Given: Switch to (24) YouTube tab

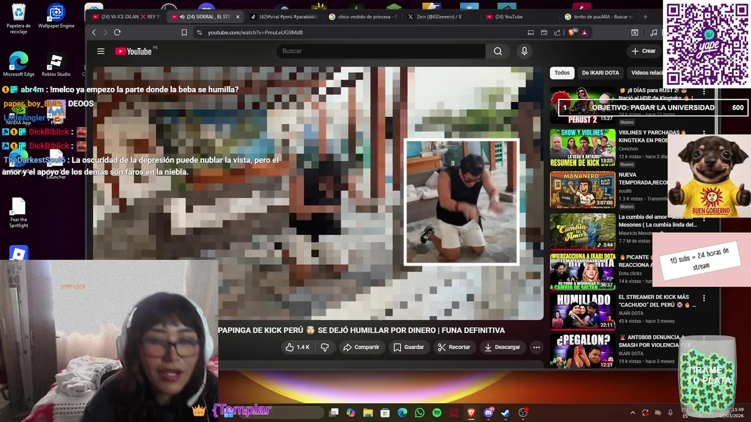Looking at the screenshot, I should (520, 17).
